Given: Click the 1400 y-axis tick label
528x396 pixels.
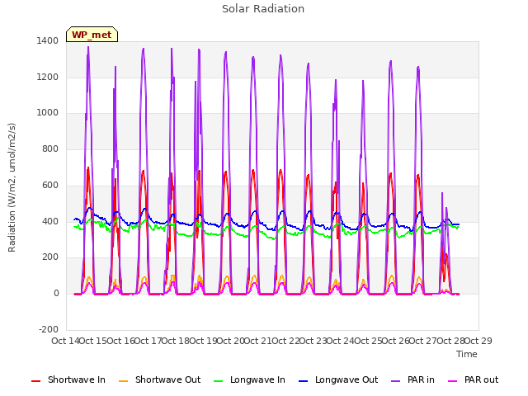Looking at the screenshot, I should (x=48, y=40).
